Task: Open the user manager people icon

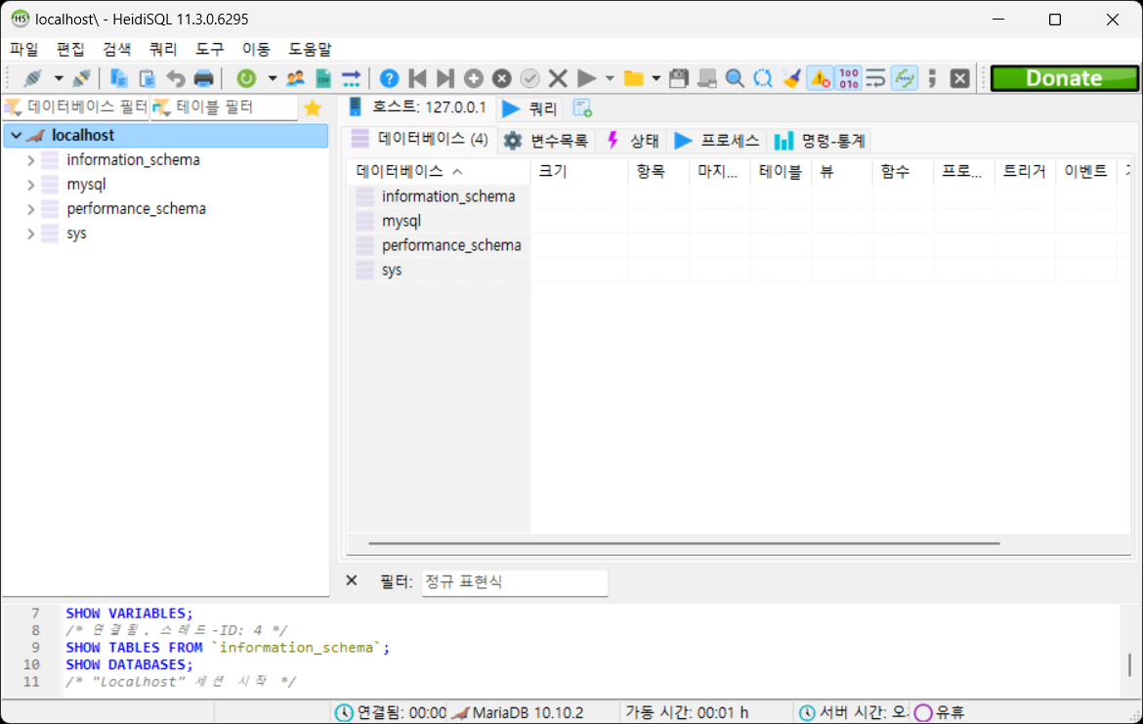Action: coord(295,78)
